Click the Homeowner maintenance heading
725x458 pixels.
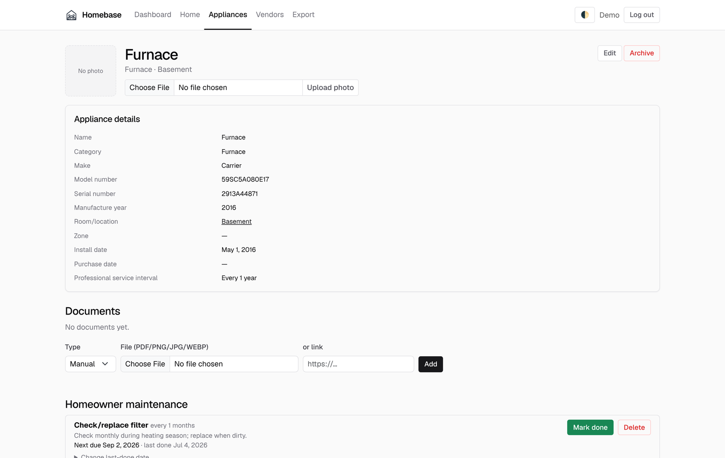(x=126, y=405)
